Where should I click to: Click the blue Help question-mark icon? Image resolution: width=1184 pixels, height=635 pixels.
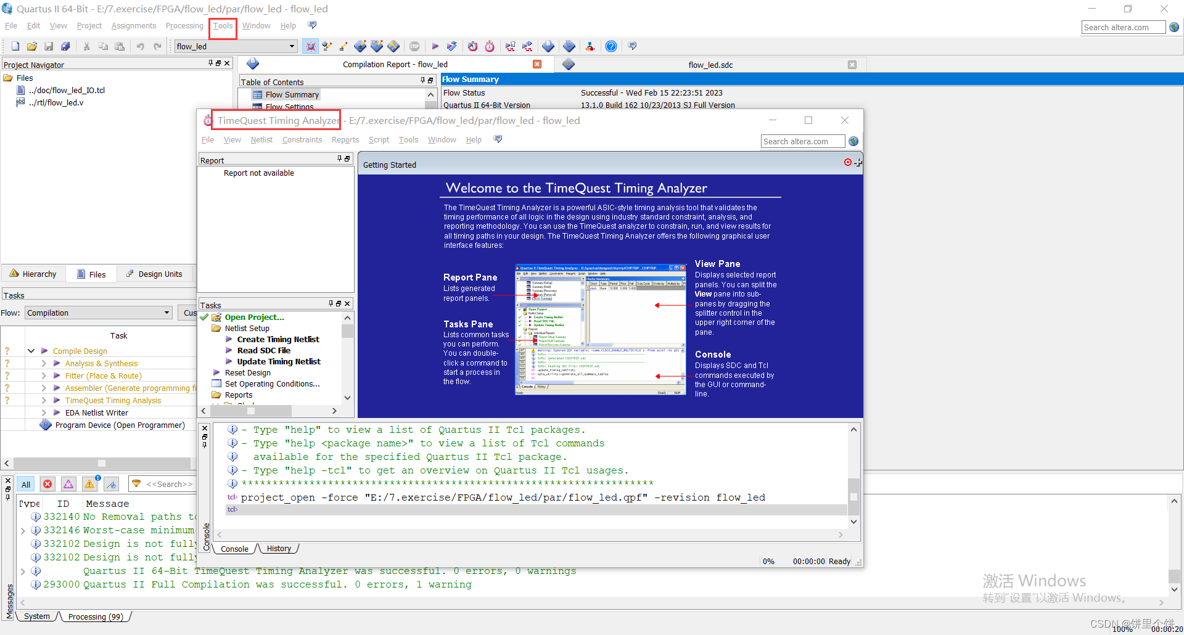[610, 46]
